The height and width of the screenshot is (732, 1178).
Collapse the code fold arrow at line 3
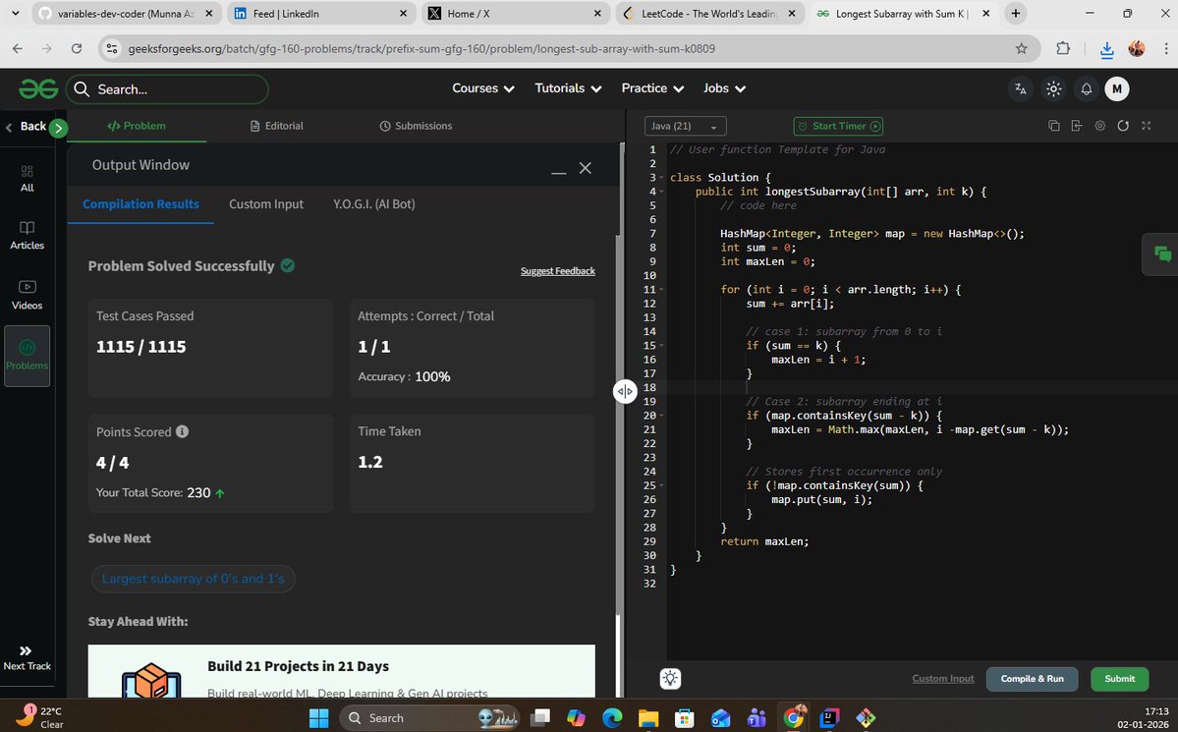662,178
